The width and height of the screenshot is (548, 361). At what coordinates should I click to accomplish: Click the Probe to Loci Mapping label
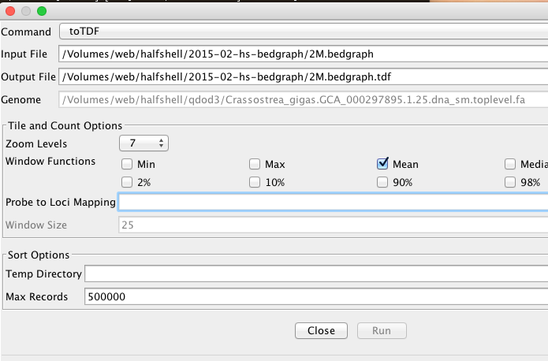click(61, 203)
